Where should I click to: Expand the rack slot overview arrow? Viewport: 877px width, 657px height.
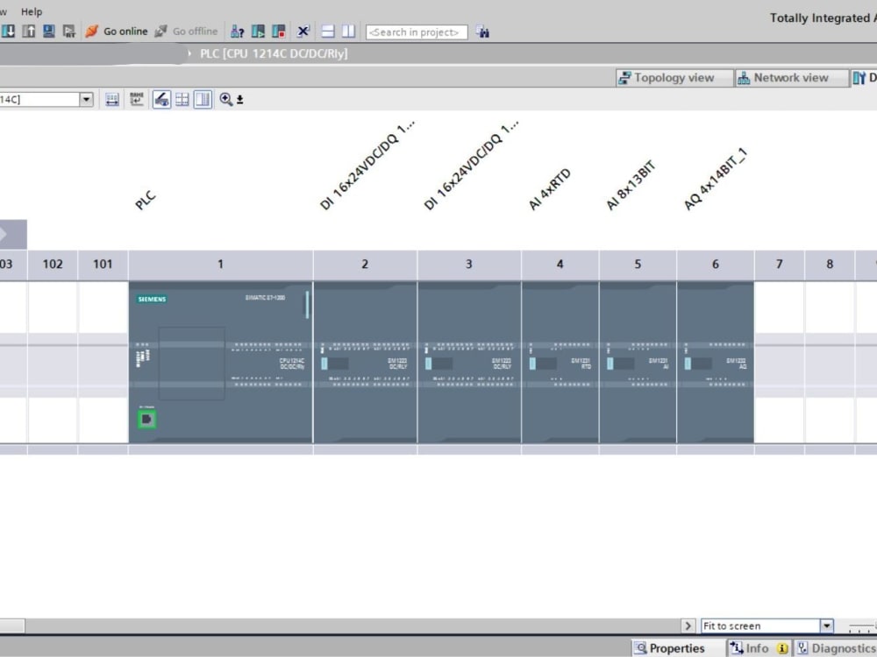(x=12, y=234)
